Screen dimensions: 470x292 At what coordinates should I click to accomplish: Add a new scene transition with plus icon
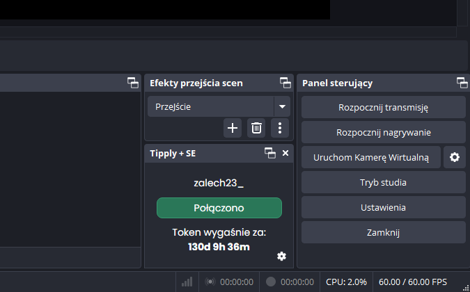point(233,128)
